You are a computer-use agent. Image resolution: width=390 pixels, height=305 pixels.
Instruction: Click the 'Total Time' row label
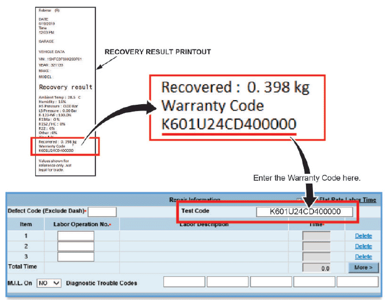click(22, 266)
